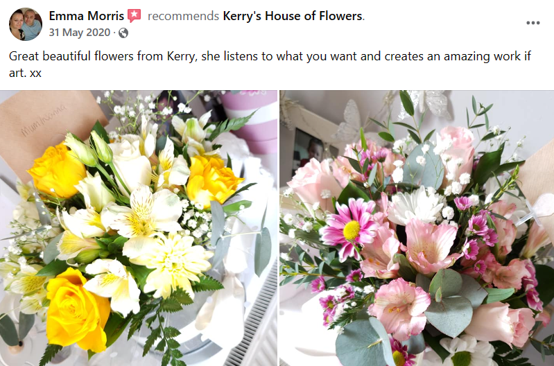Screen dimensions: 554x366
Task: Click the yellow rose at bottom of left photo
Action: [76, 308]
